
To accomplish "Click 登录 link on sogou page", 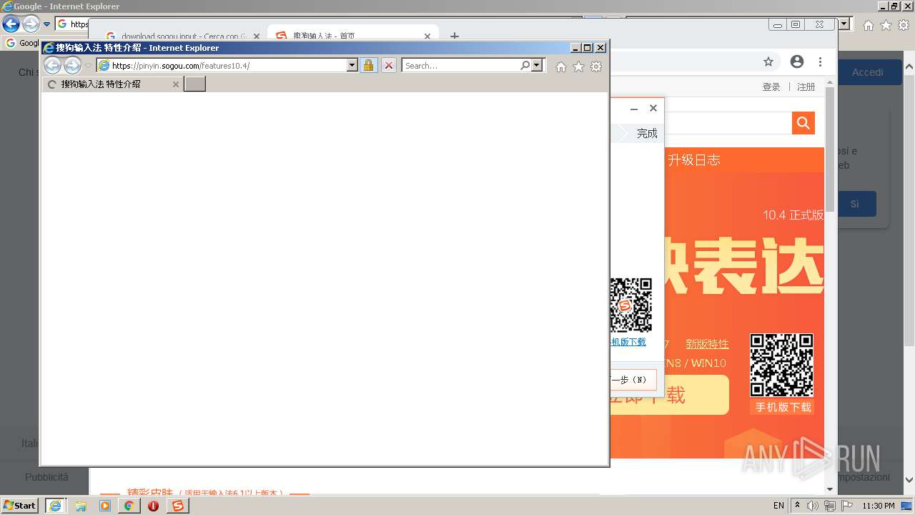I will pos(771,87).
